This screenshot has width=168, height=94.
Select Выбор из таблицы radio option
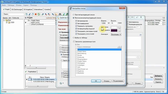(73, 38)
